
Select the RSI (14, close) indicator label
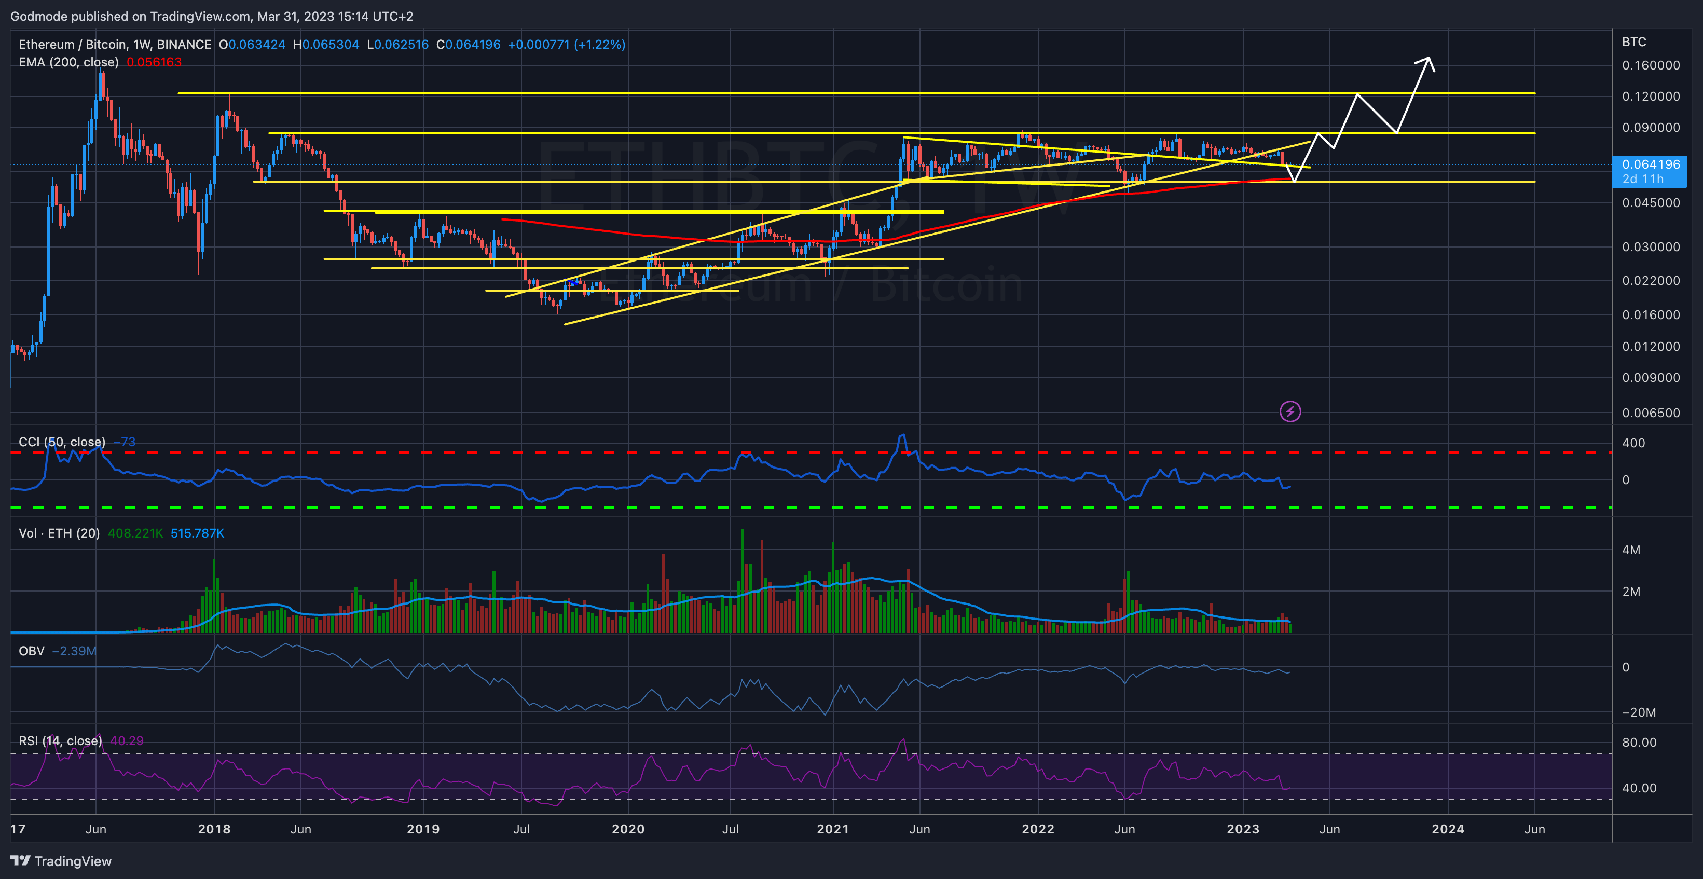[x=60, y=740]
